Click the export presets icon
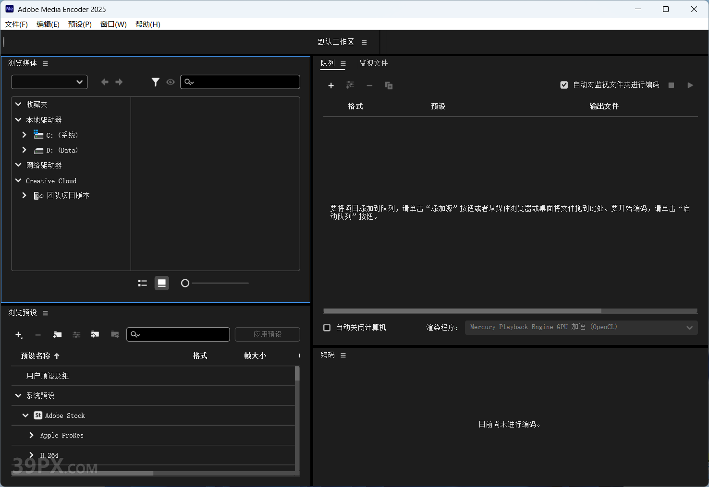 (x=115, y=335)
